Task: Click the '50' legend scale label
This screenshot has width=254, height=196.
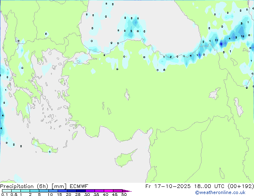Action: point(124,194)
